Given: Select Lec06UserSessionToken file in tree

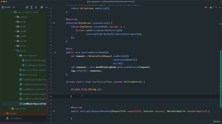Looking at the screenshot, I should (x=33, y=104).
